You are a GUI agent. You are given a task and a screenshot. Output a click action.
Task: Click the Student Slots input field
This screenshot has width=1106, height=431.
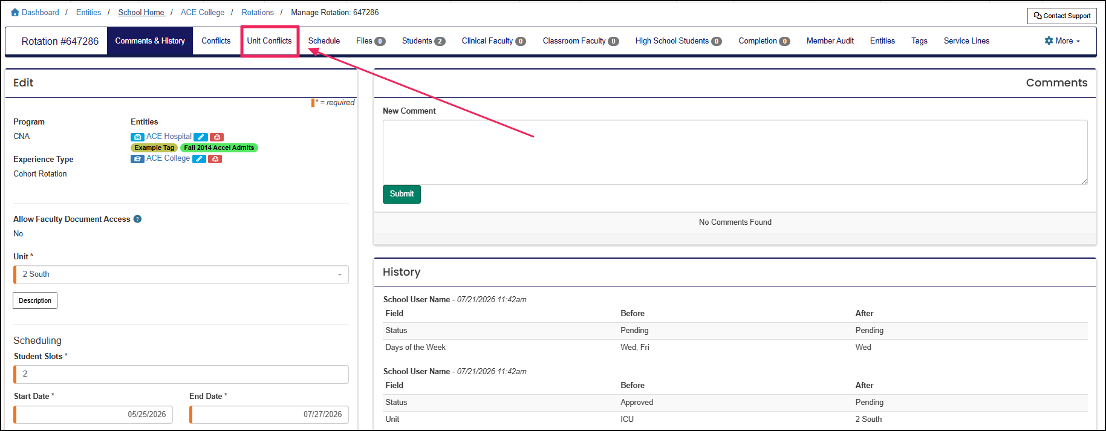(x=181, y=374)
